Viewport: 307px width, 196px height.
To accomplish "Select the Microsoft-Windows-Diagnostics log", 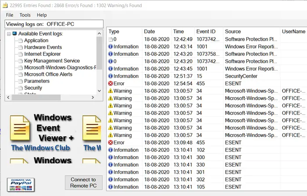I will (x=60, y=68).
